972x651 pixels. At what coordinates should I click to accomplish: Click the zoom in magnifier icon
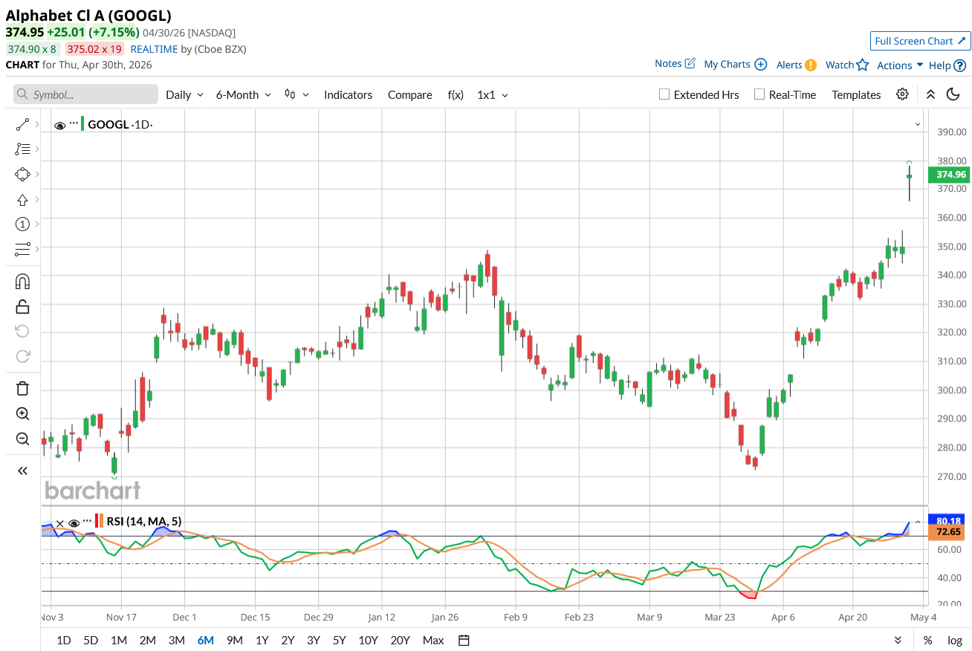pos(22,414)
